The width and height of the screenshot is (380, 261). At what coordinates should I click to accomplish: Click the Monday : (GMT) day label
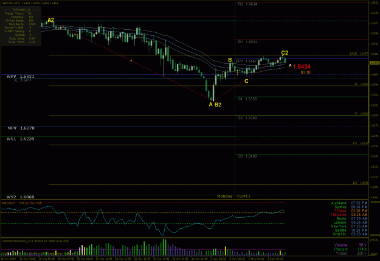[233, 196]
